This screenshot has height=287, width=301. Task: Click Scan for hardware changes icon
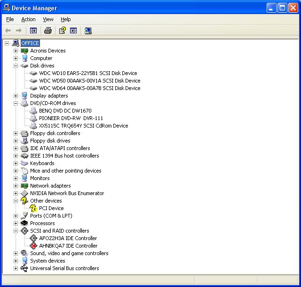tap(88, 30)
